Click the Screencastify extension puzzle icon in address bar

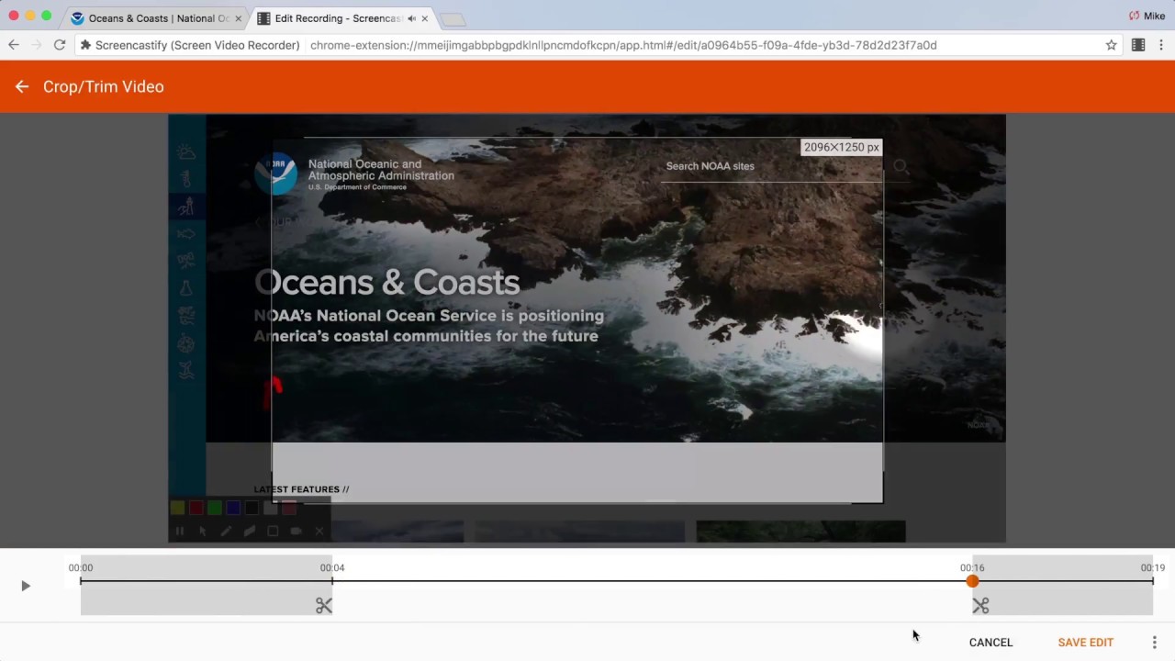coord(85,45)
